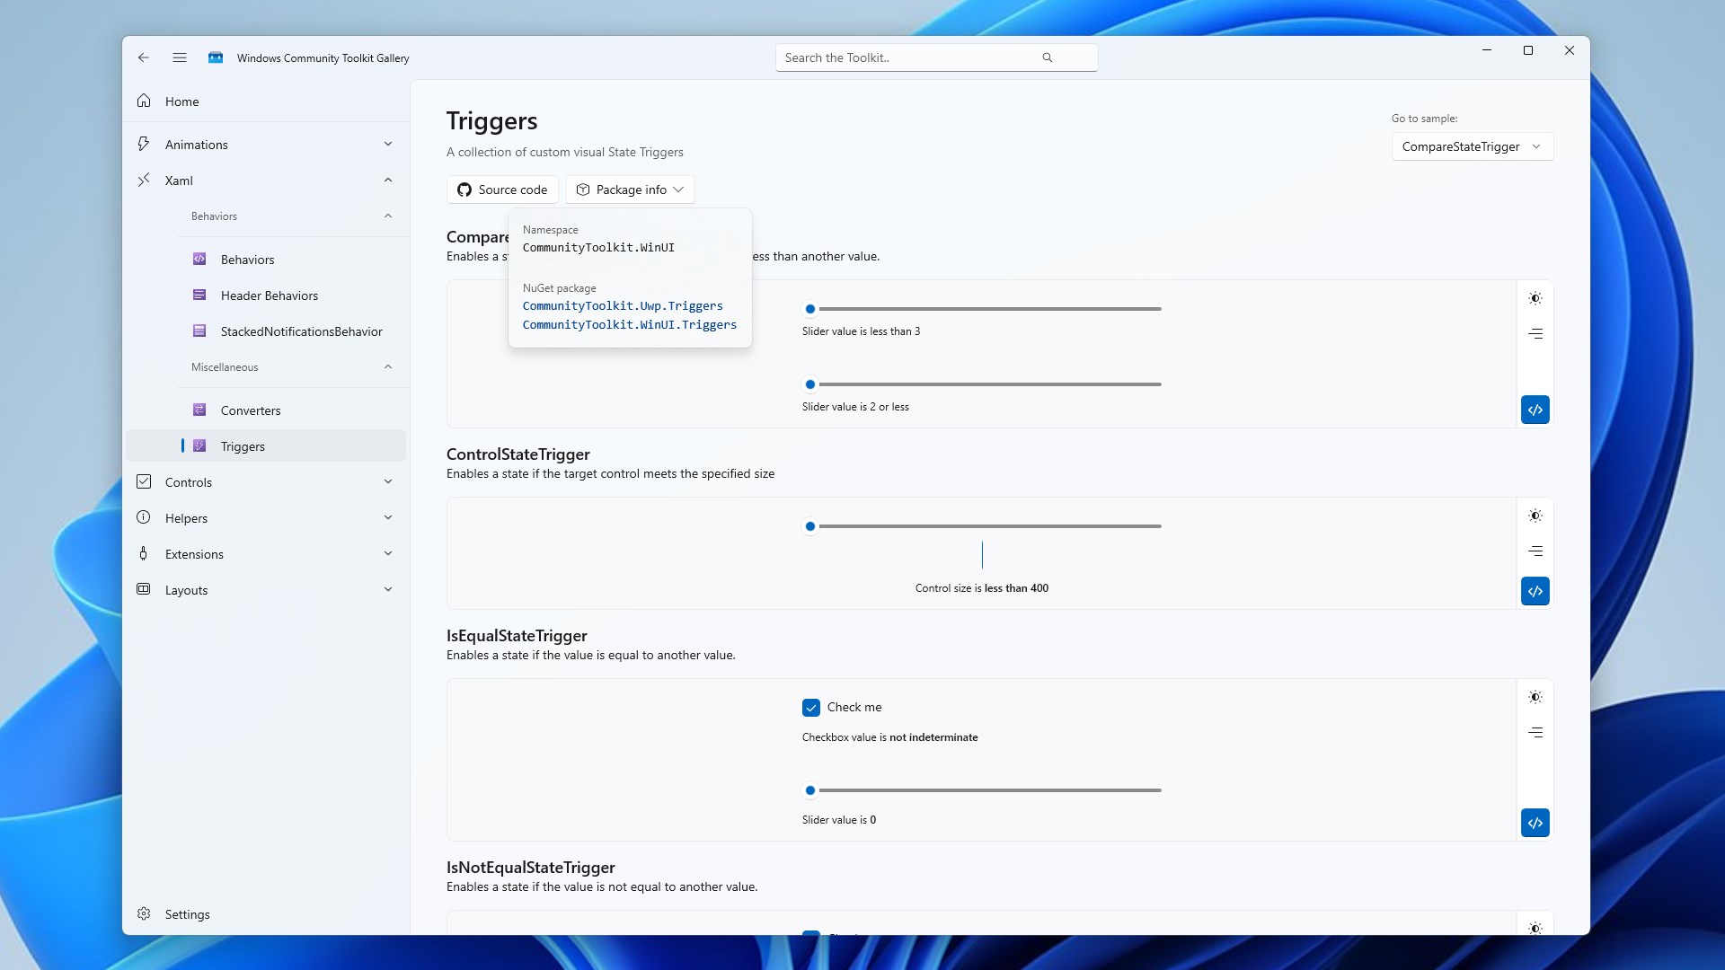The width and height of the screenshot is (1725, 970).
Task: Open the Source code button
Action: click(x=502, y=190)
